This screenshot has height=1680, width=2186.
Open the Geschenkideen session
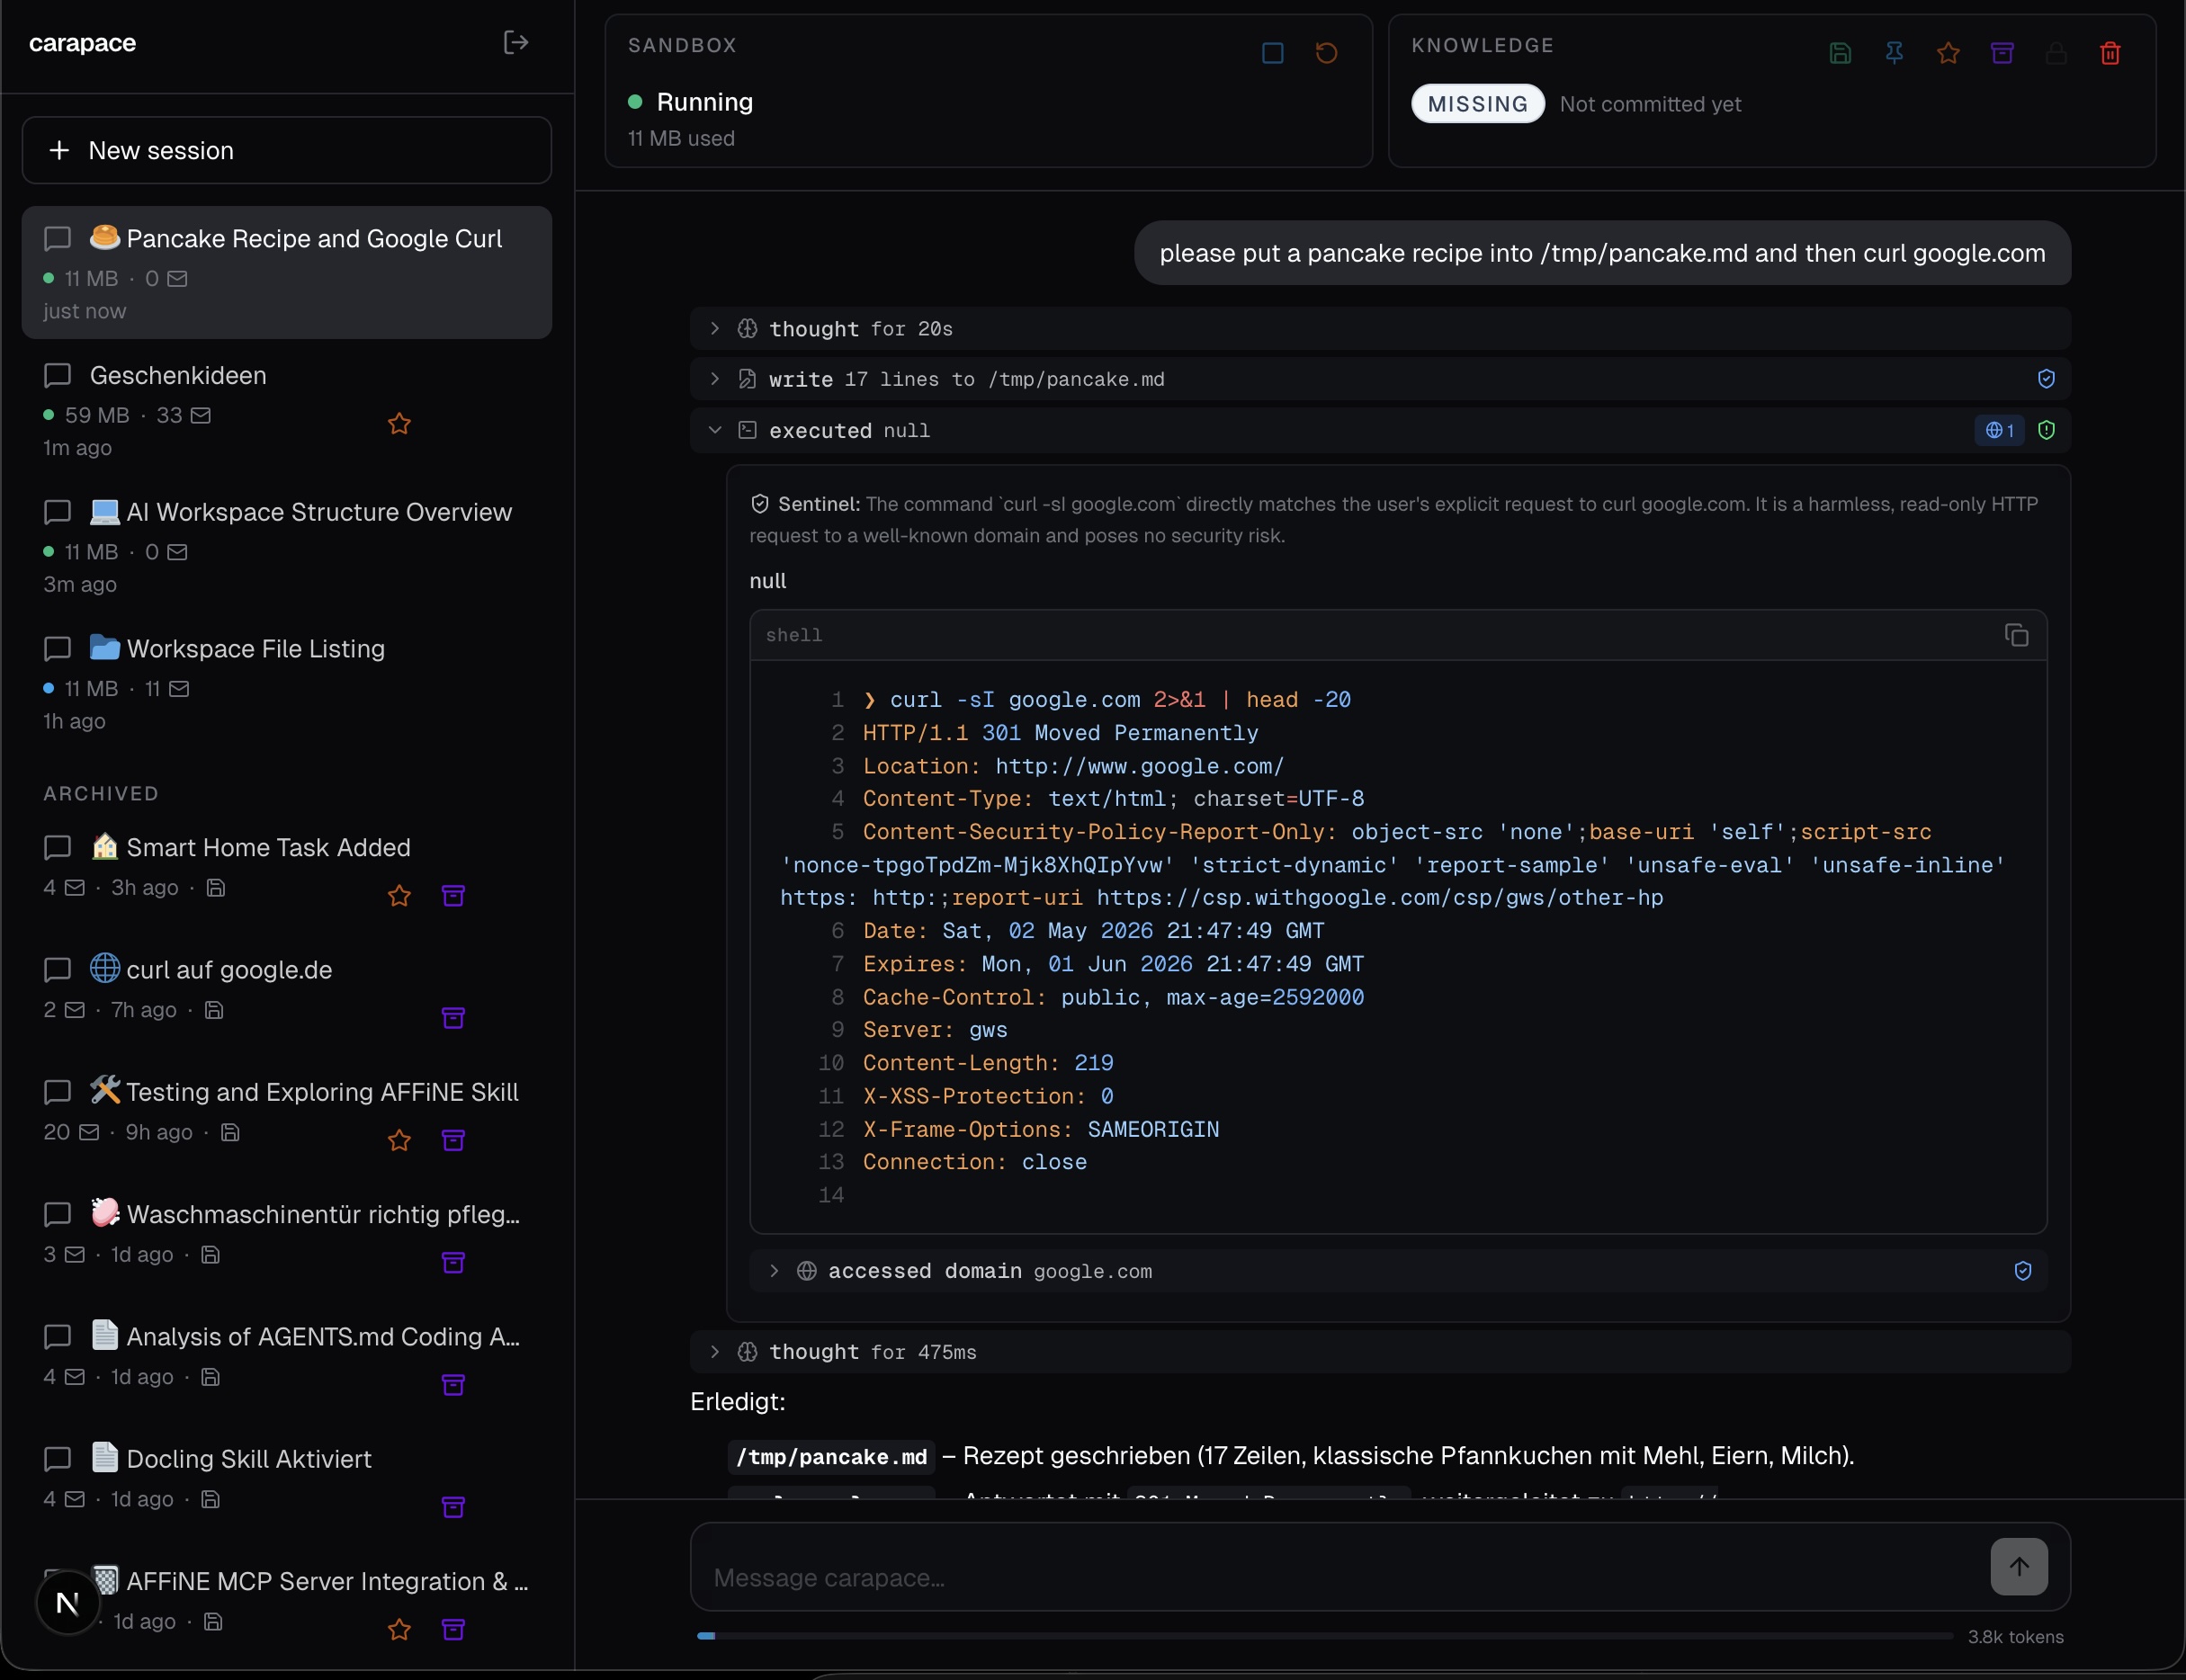[x=287, y=409]
